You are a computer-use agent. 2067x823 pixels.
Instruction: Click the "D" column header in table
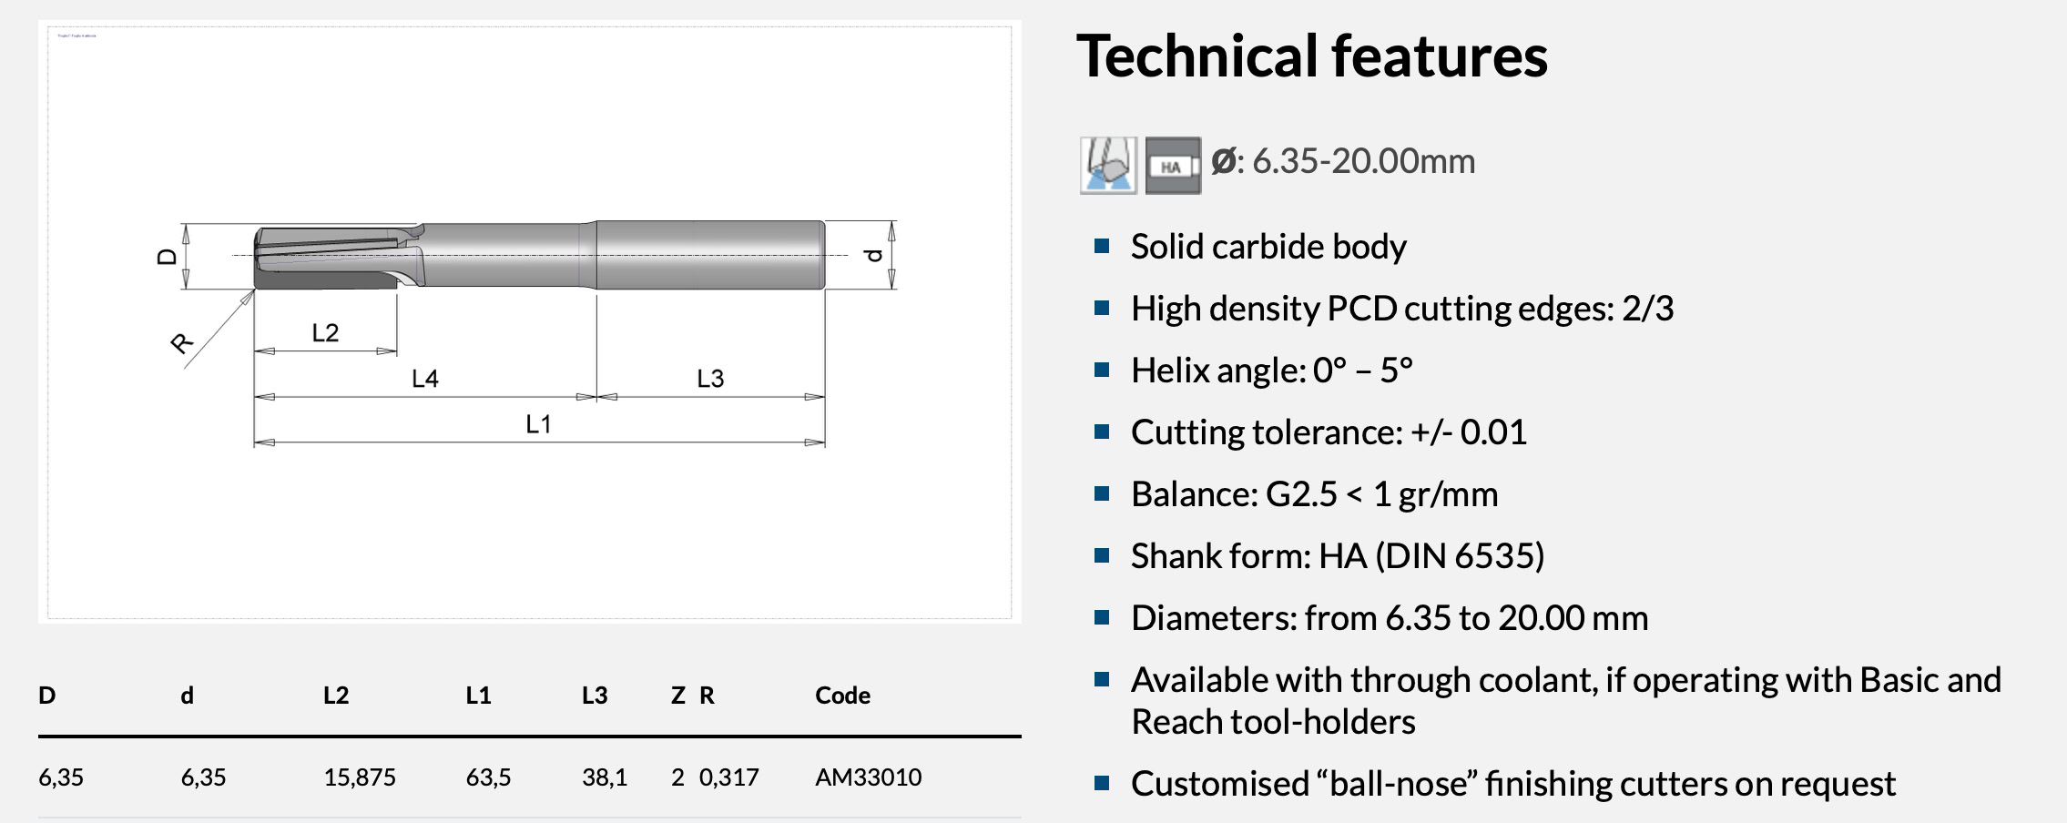click(47, 696)
